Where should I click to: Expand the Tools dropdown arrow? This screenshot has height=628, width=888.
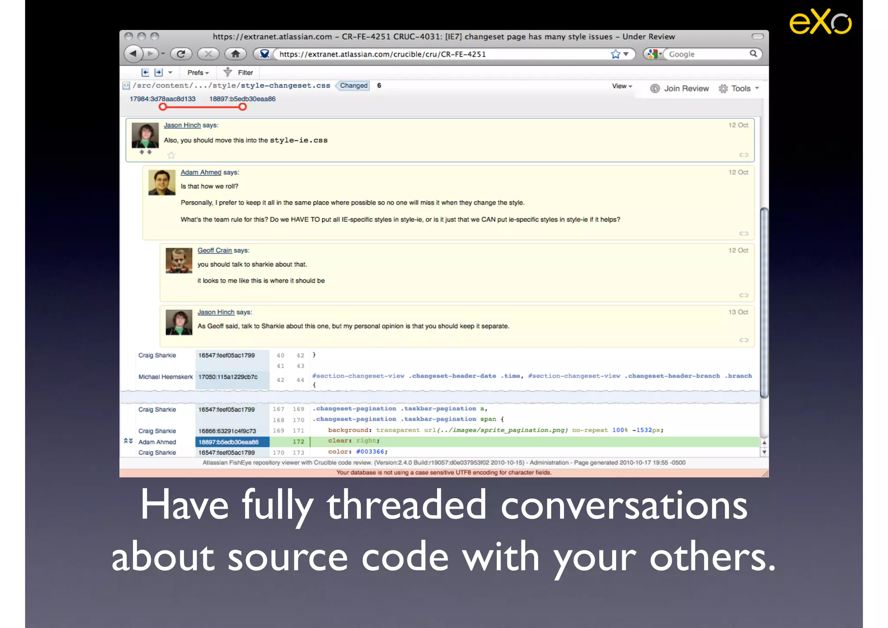coord(757,88)
